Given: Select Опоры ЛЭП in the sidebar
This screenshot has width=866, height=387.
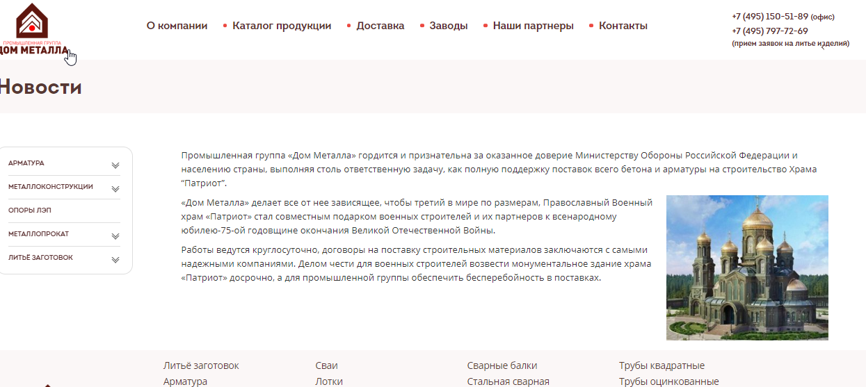Looking at the screenshot, I should (x=30, y=211).
